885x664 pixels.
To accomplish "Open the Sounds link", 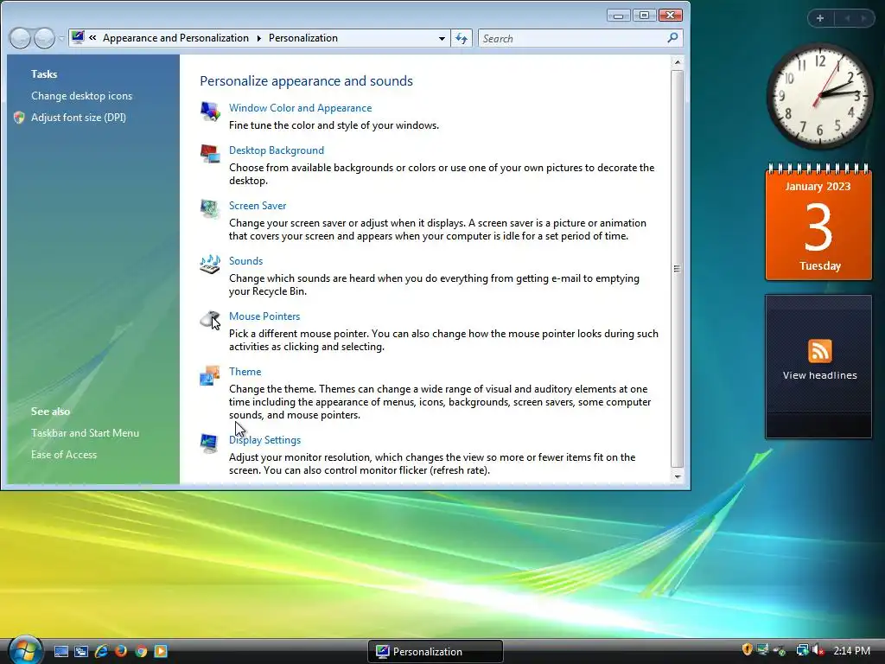I will 246,261.
